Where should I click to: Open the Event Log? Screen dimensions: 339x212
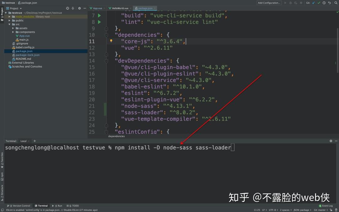(326, 206)
